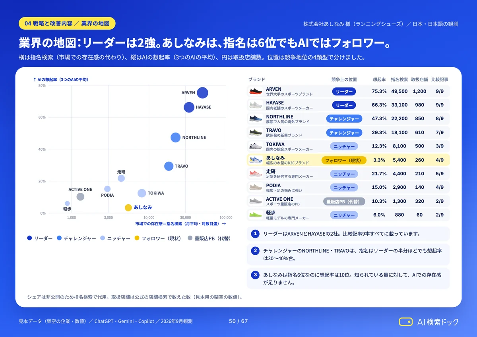Click the x-axis label 市場での存在感
Screen dimensions: 477x337
coord(180,224)
